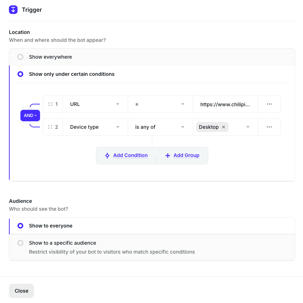Open the URL field type dropdown

tap(95, 104)
